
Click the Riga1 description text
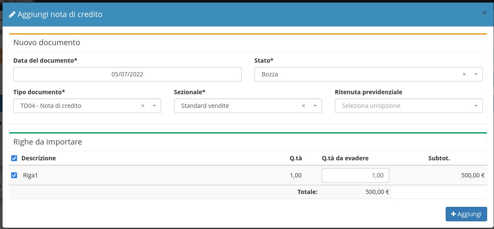pos(30,175)
